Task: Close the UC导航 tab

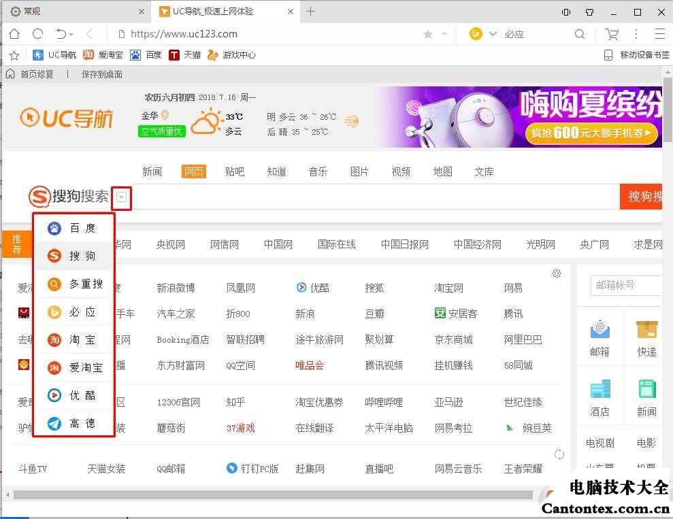Action: click(x=291, y=12)
